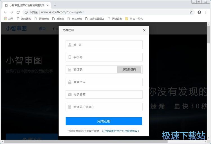Image resolution: width=211 pixels, height=144 pixels.
Task: Open the 淘宝团购 bookmark
Action: click(24, 19)
